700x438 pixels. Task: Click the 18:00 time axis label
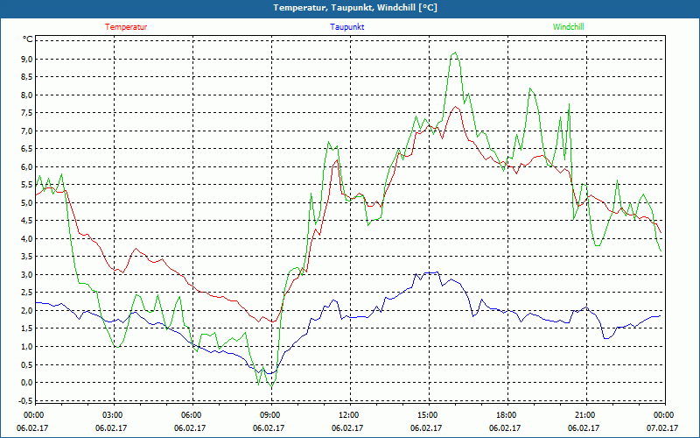point(508,415)
